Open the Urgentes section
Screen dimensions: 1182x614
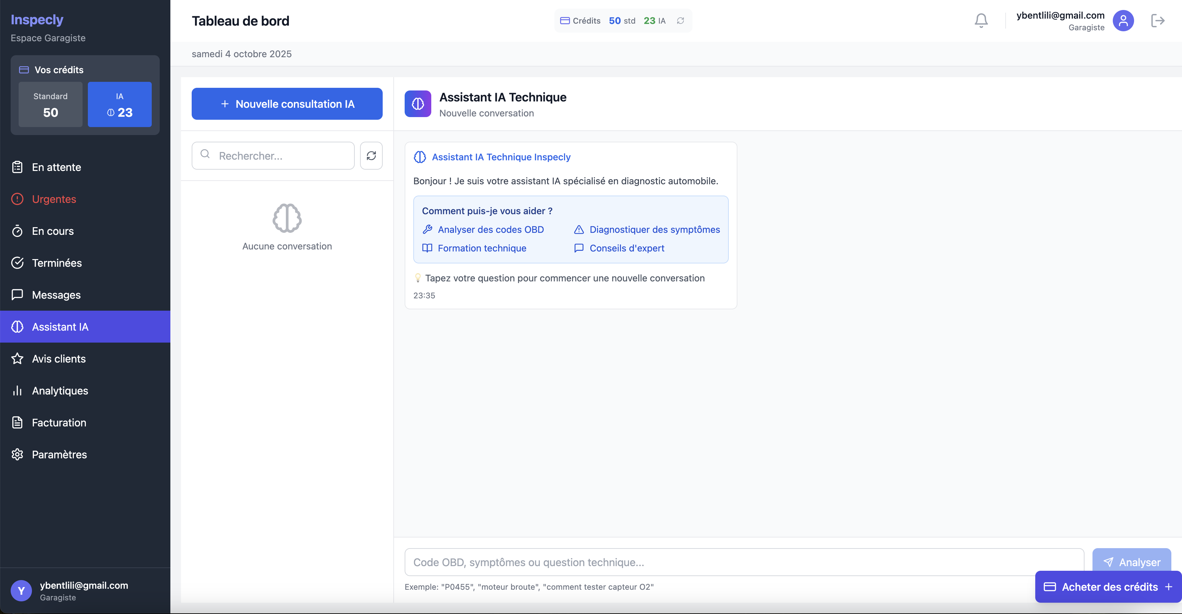point(54,199)
